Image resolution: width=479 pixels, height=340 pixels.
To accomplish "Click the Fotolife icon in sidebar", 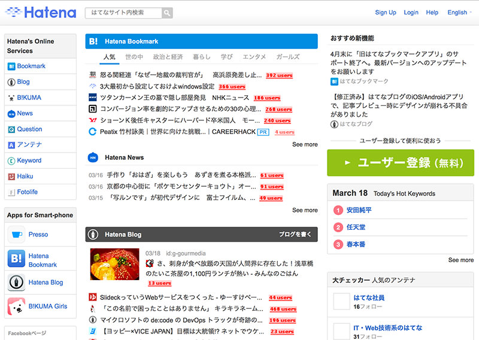I will [x=11, y=193].
